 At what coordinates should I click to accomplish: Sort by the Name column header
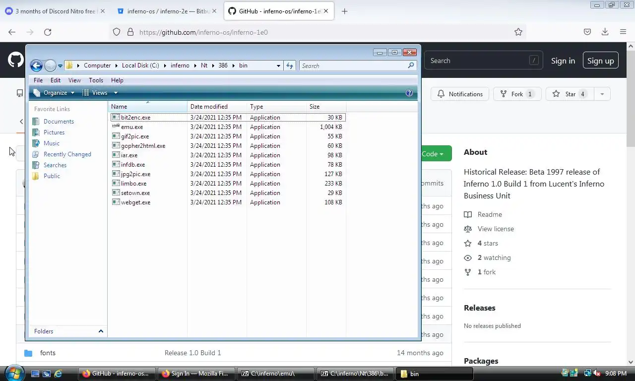point(148,107)
